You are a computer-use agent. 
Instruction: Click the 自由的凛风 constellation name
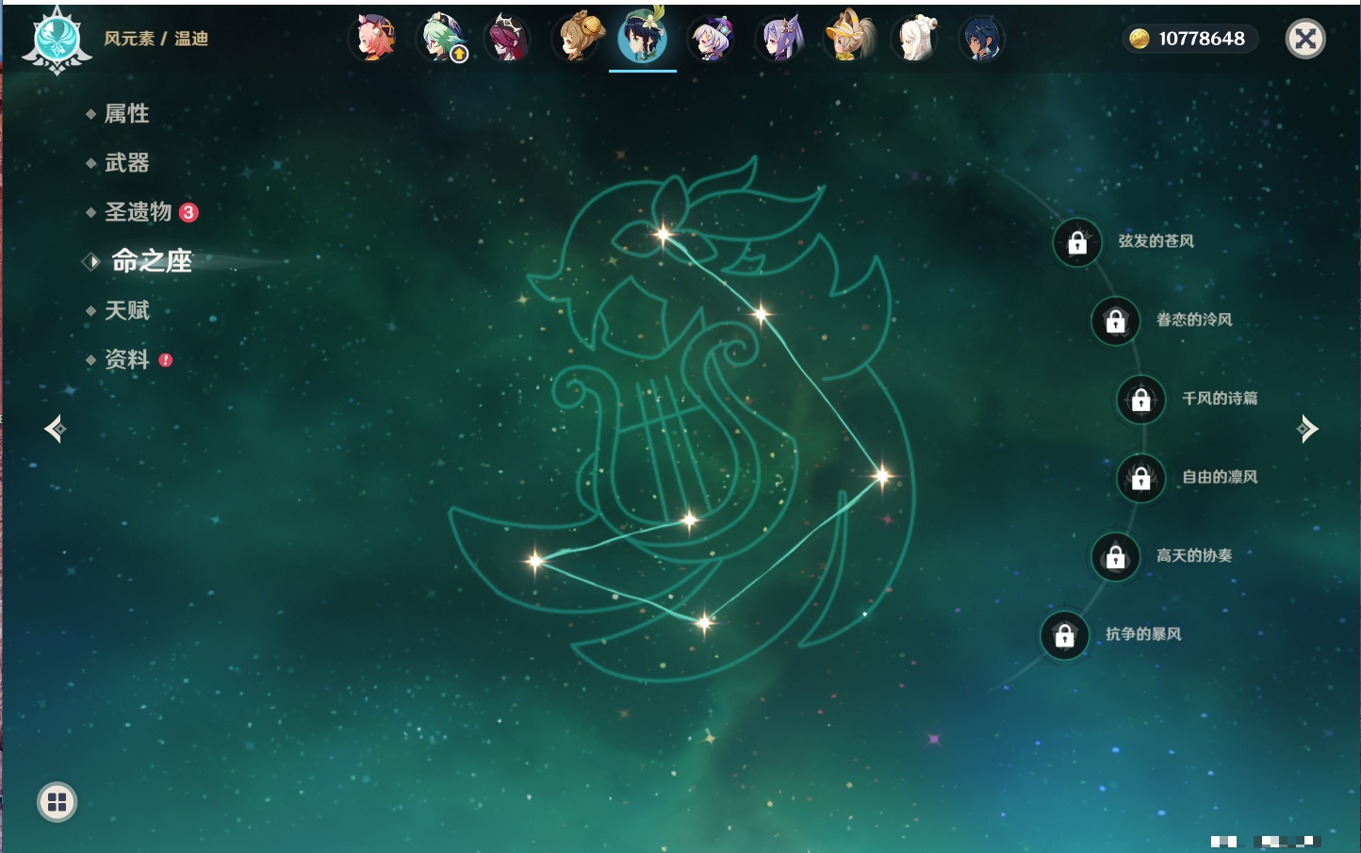pyautogui.click(x=1220, y=477)
